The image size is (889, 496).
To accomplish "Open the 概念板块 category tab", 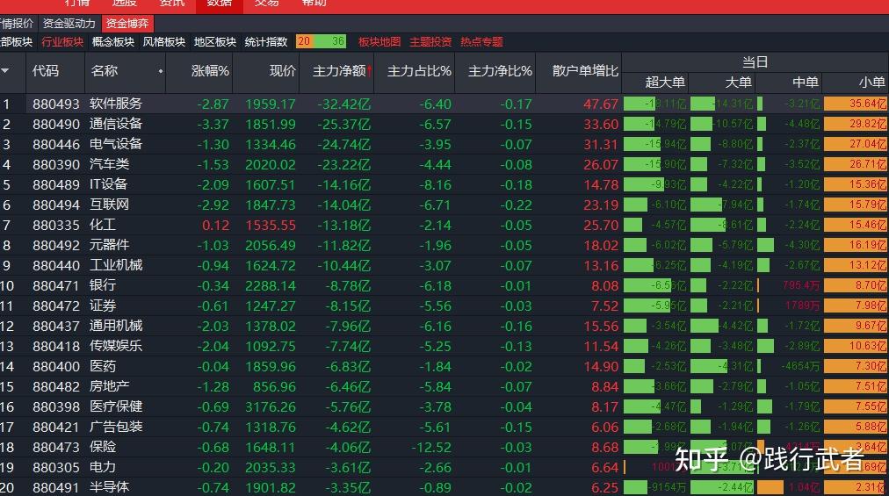I will click(x=113, y=41).
